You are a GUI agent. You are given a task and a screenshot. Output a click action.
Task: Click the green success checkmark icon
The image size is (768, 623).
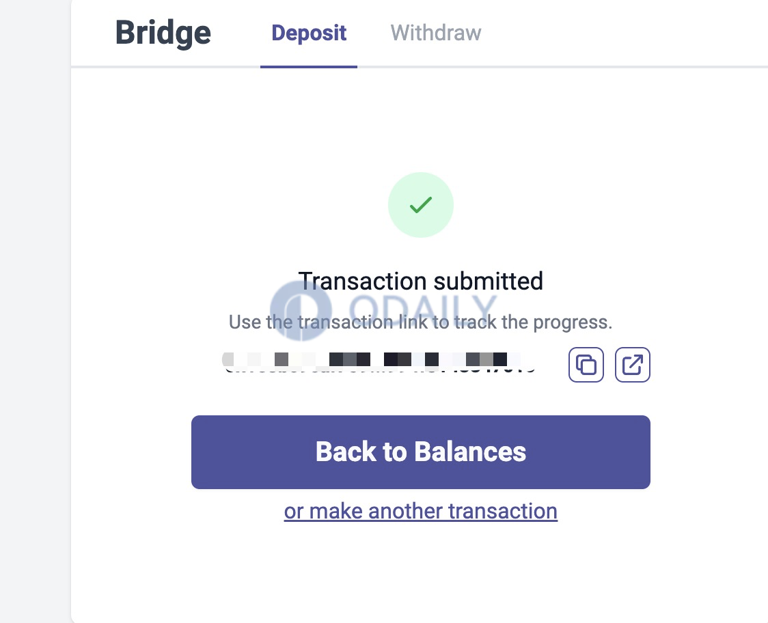[421, 205]
